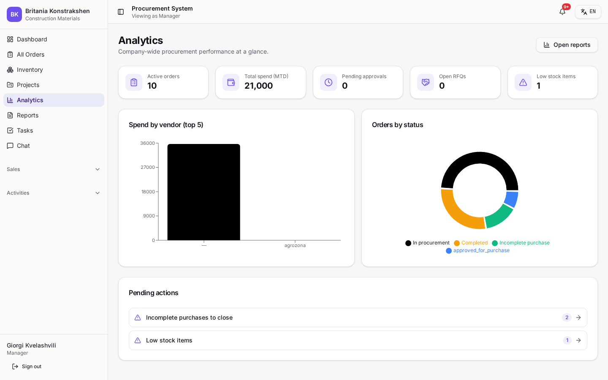Open the EN language selector
The width and height of the screenshot is (608, 380).
588,12
